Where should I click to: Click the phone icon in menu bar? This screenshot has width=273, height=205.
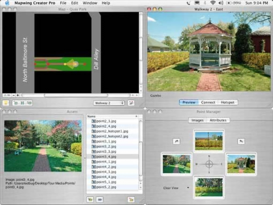pyautogui.click(x=188, y=3)
